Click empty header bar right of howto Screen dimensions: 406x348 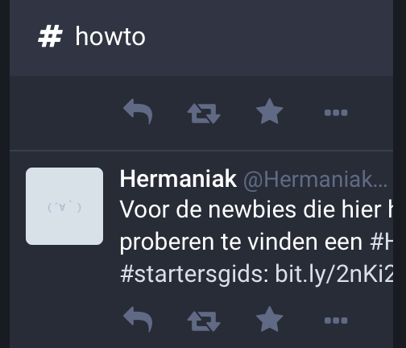click(x=268, y=37)
